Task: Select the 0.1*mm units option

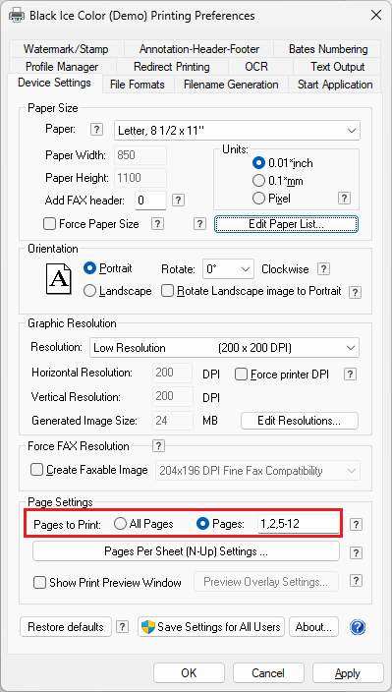Action: click(258, 181)
